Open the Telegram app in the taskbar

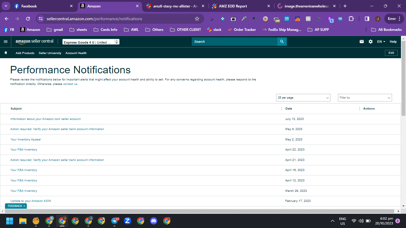pos(115,221)
